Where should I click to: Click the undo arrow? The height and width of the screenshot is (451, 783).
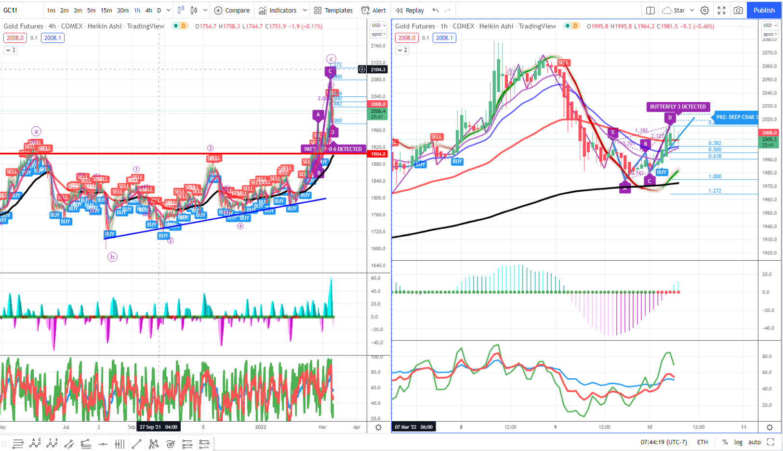coord(436,10)
